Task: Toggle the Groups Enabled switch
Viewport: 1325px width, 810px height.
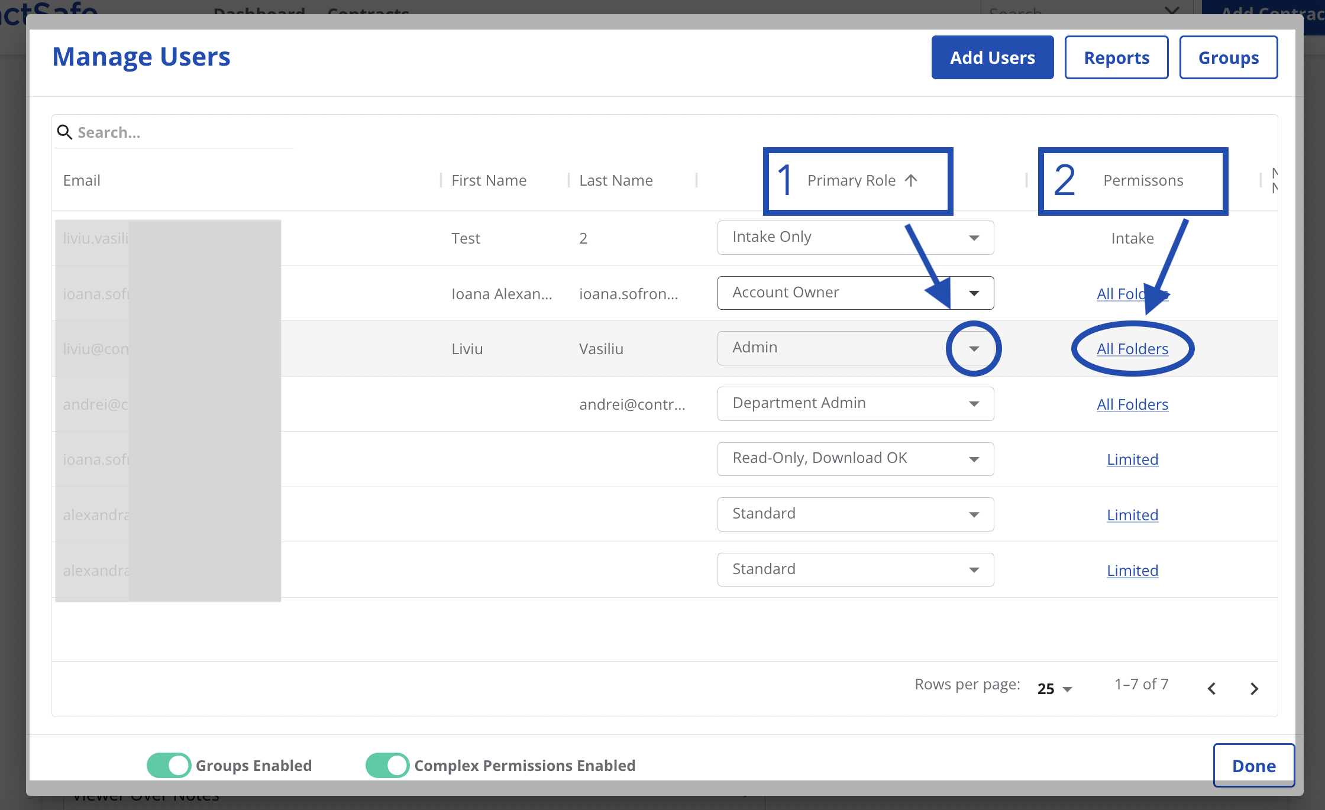Action: 169,765
